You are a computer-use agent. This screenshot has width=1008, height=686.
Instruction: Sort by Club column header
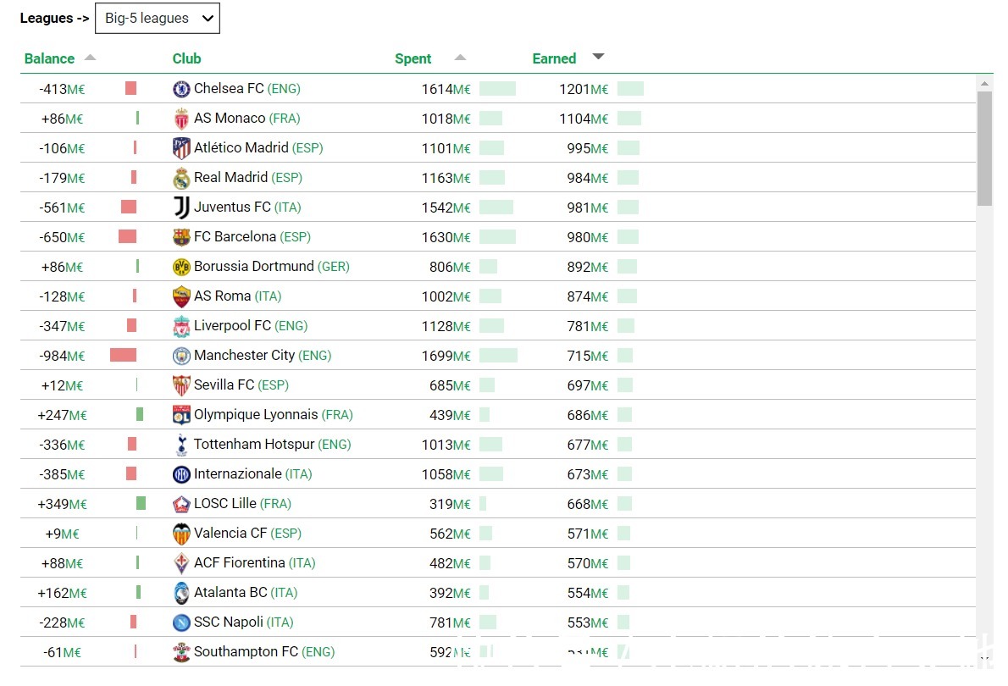186,58
